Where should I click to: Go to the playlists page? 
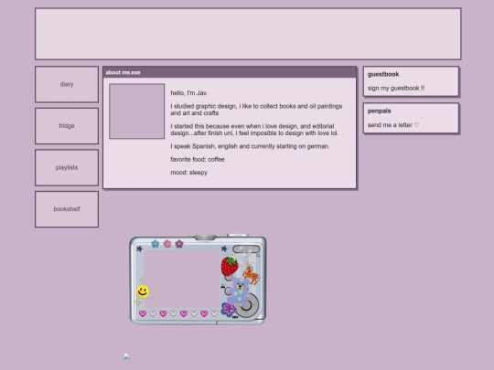point(67,167)
